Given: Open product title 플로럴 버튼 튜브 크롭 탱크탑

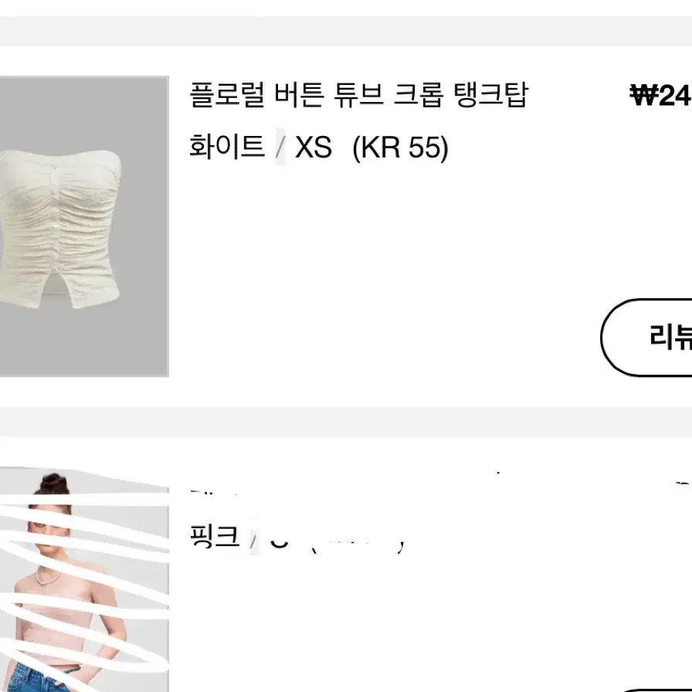Looking at the screenshot, I should [358, 94].
